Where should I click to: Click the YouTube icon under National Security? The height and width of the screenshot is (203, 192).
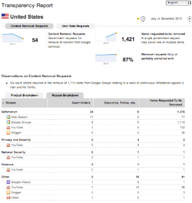[x=8, y=157]
